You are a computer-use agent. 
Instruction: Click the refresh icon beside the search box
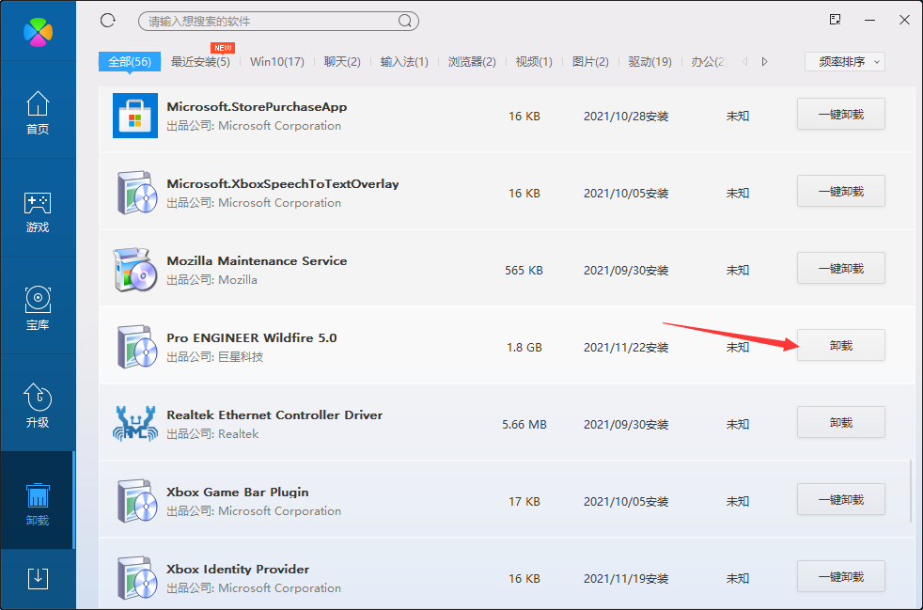[107, 21]
